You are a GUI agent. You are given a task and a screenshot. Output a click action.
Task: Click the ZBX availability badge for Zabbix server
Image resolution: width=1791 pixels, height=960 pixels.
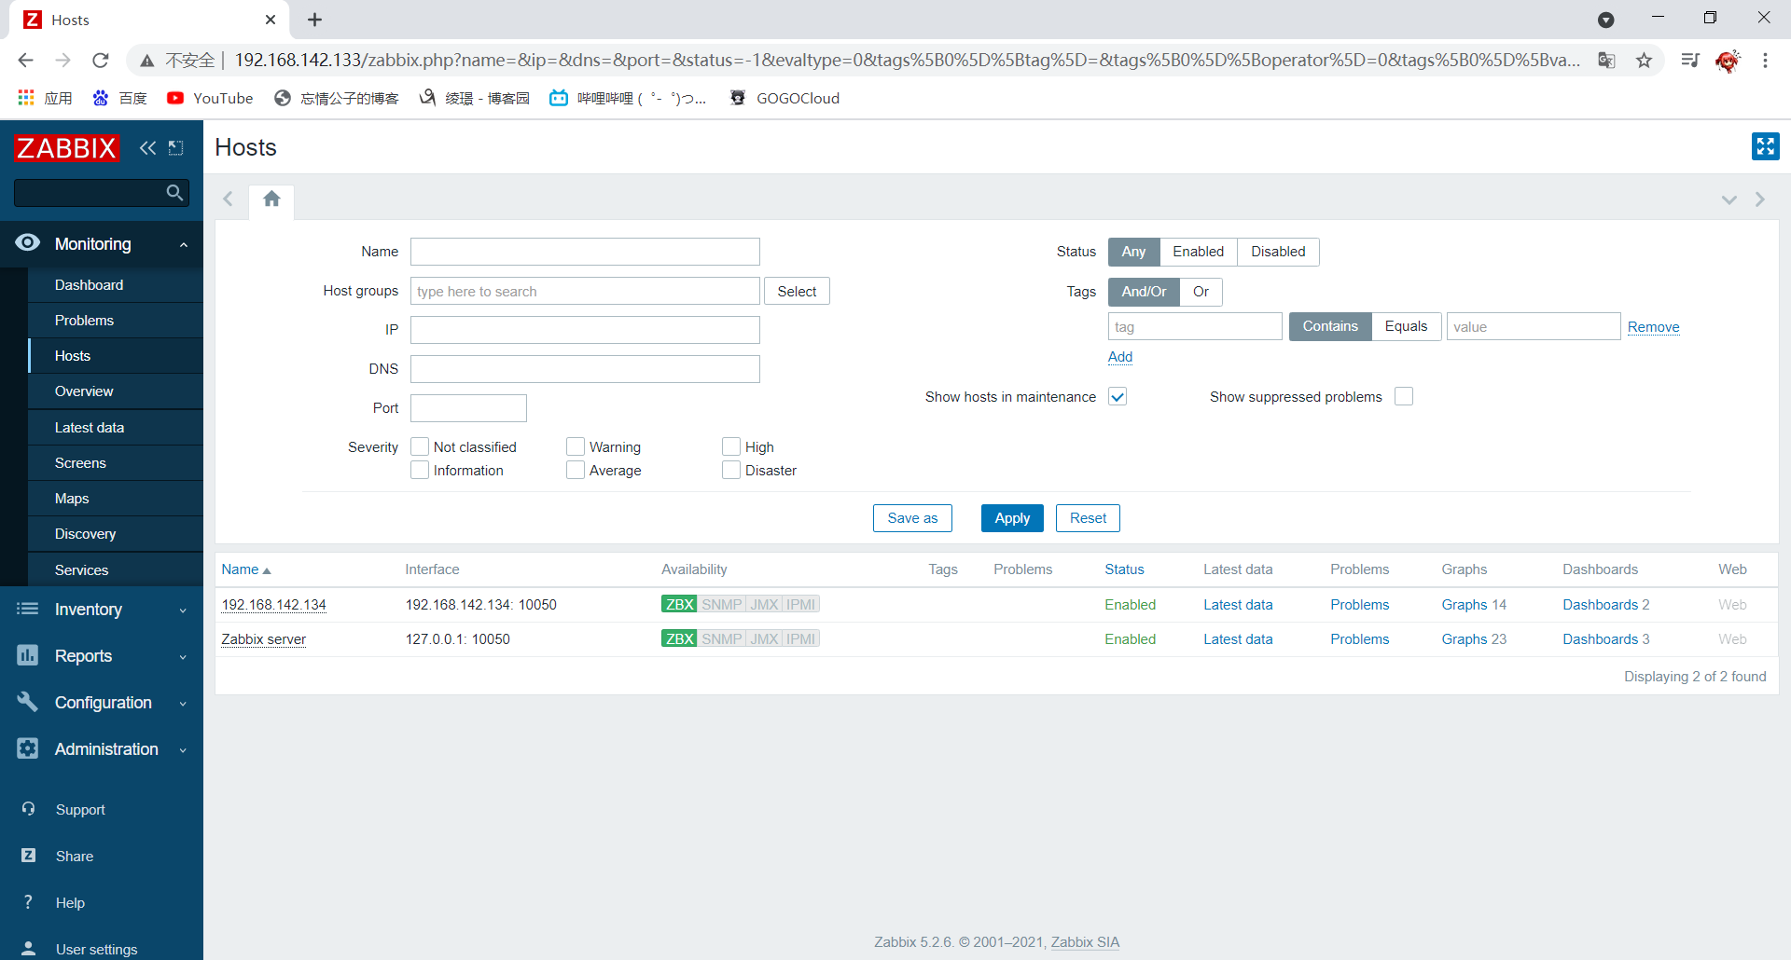coord(679,638)
